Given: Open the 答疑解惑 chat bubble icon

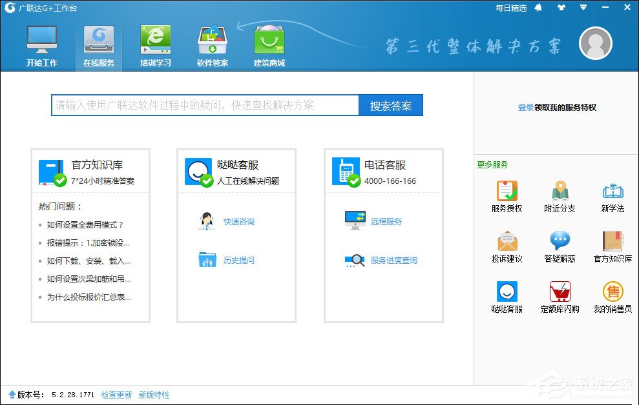Looking at the screenshot, I should click(x=560, y=242).
